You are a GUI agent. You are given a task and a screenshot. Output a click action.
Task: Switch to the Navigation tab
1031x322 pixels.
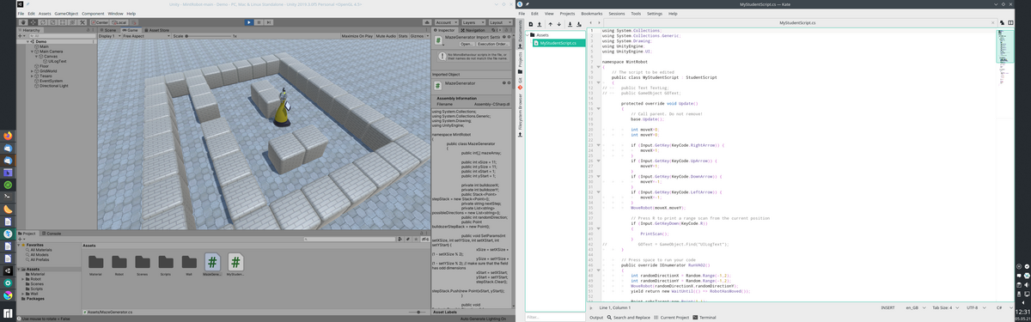(x=473, y=30)
